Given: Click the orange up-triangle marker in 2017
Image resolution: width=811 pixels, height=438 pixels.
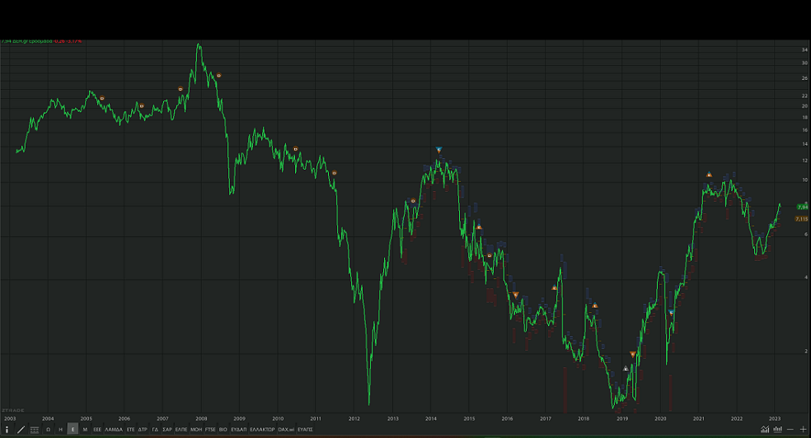Looking at the screenshot, I should (555, 287).
